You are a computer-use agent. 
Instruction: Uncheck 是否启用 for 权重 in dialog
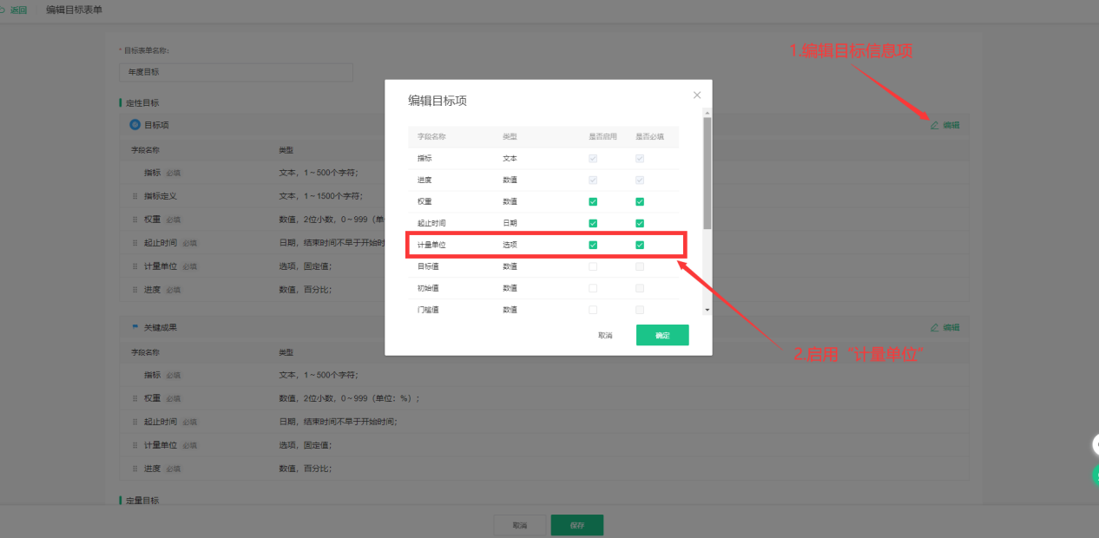click(x=593, y=201)
